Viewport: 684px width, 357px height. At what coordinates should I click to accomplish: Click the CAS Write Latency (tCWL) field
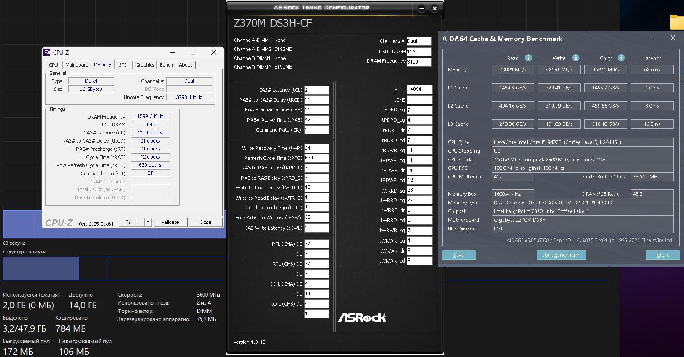317,228
